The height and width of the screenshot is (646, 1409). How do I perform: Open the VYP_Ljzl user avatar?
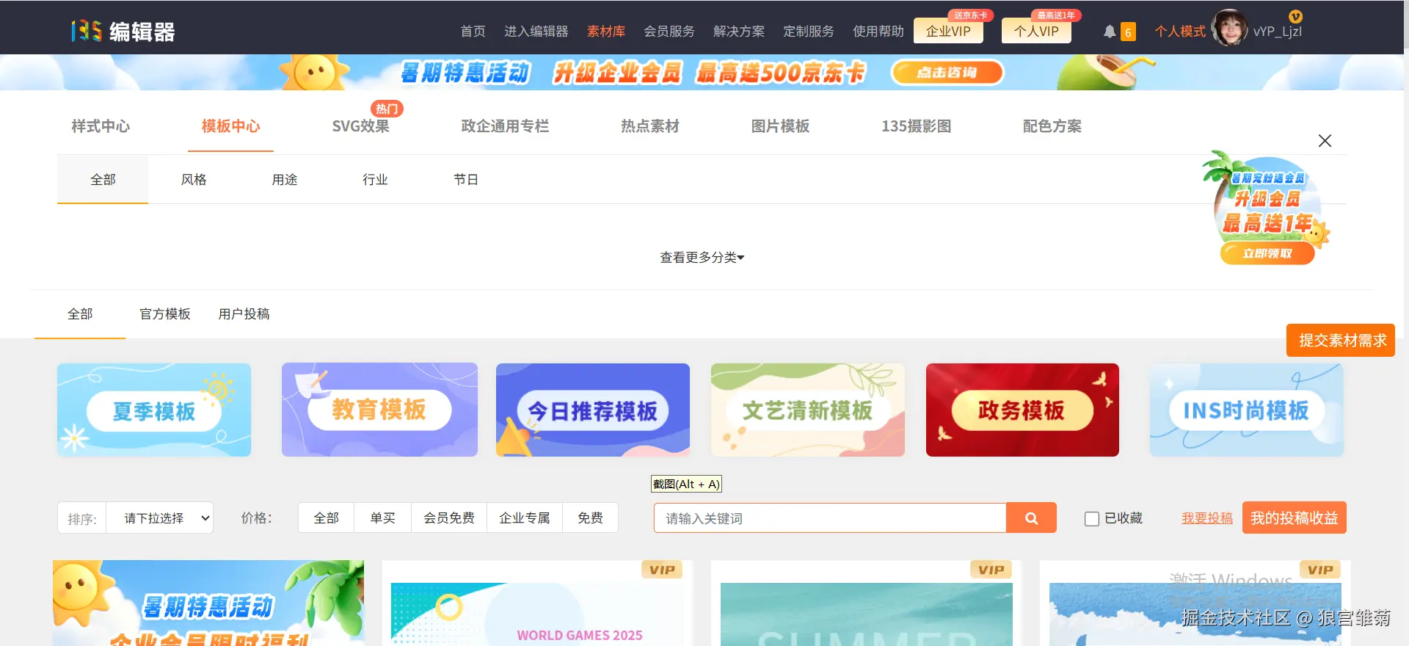pos(1230,28)
